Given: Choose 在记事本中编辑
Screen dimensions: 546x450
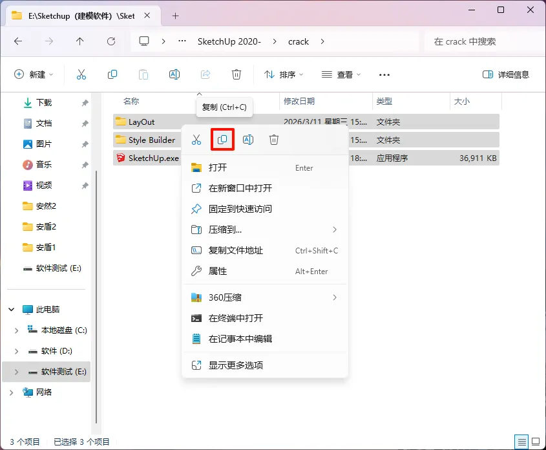Looking at the screenshot, I should pyautogui.click(x=265, y=339).
